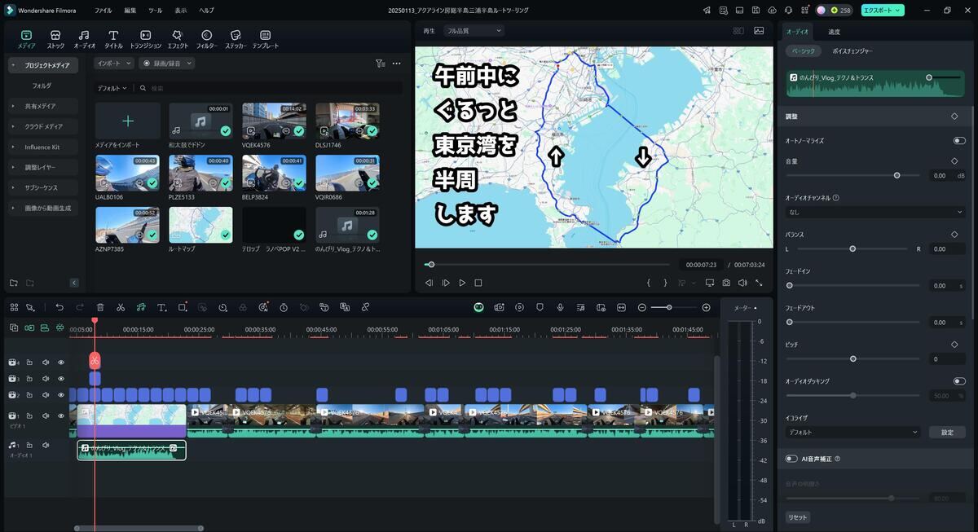Click the volume speaker icon under the preview
The image size is (978, 532).
[742, 283]
